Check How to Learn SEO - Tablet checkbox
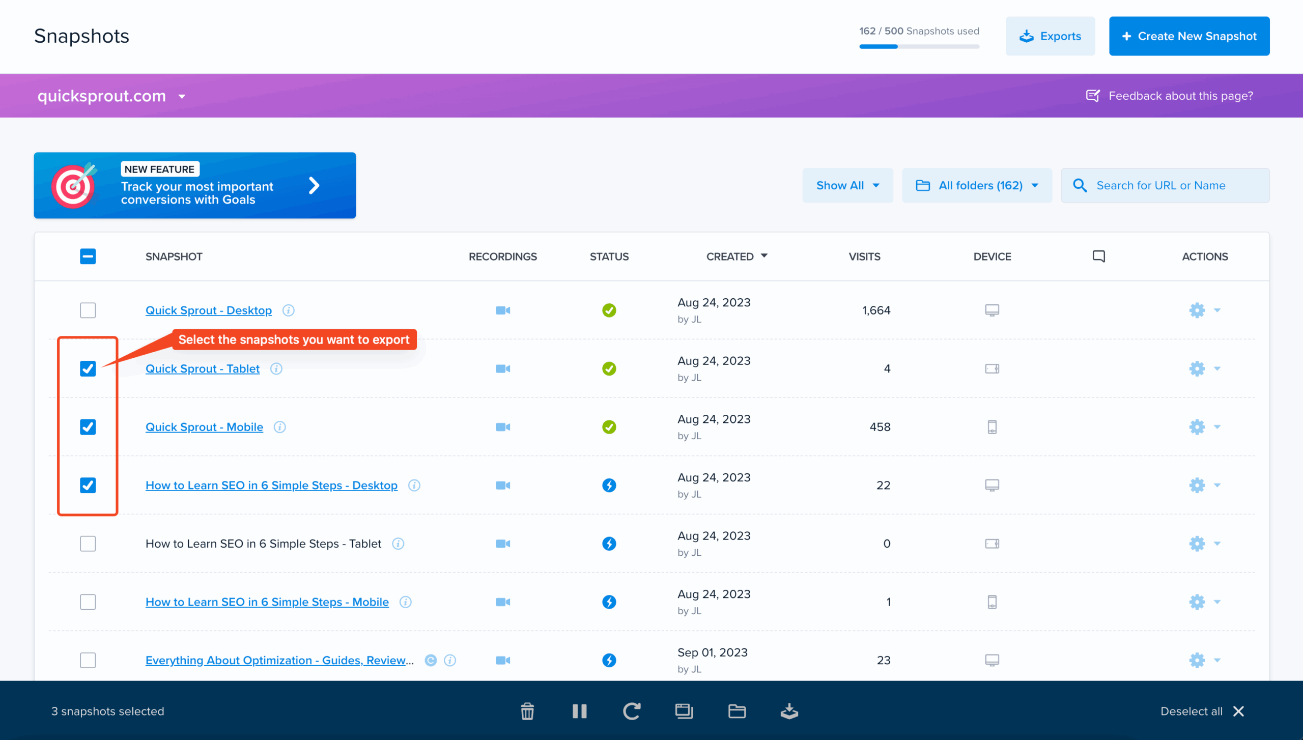This screenshot has height=740, width=1303. pos(88,544)
